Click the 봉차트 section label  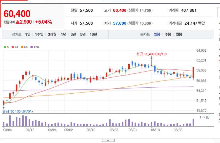click(x=145, y=34)
